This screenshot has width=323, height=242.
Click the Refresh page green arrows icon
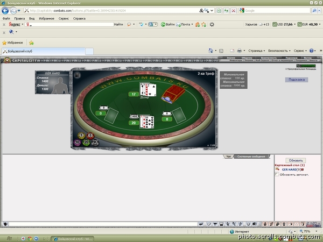pyautogui.click(x=226, y=11)
